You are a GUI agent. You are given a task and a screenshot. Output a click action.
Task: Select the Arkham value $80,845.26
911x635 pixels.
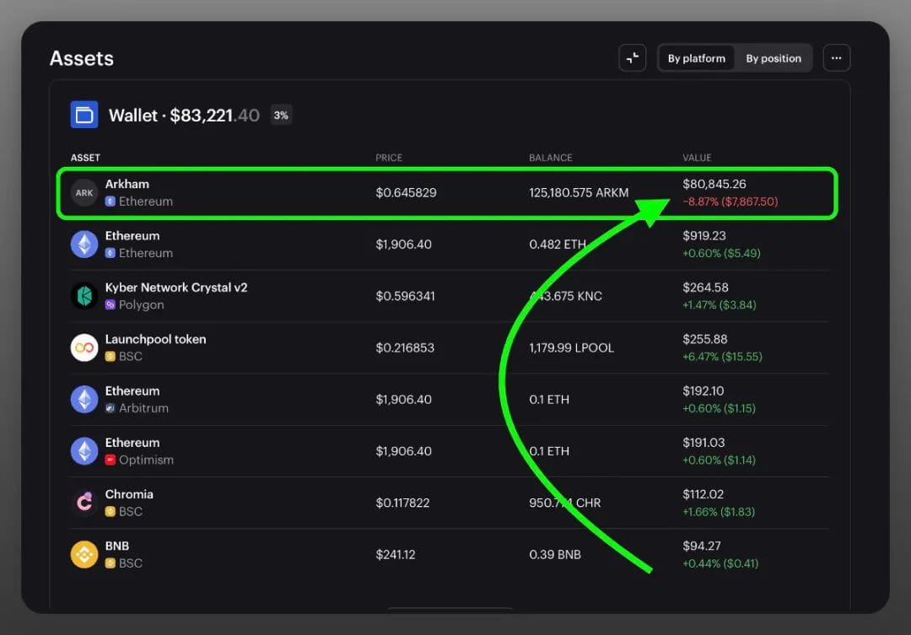[714, 184]
